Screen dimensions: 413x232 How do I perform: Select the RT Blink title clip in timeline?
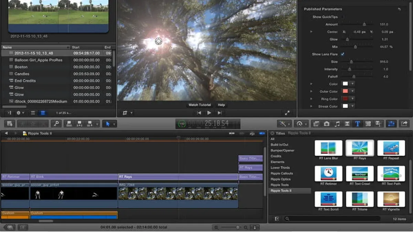74,177
